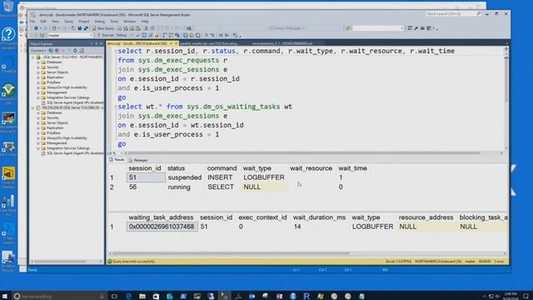Expand Security under the NORTHAMERICA server

click(x=38, y=67)
